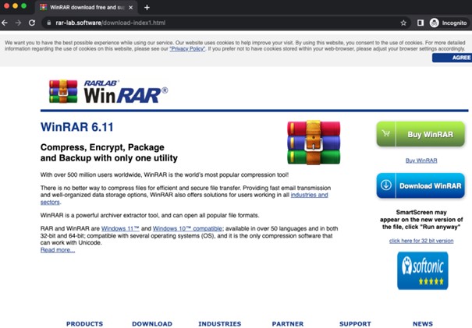
Task: Open the NEWS menu item
Action: click(x=423, y=324)
